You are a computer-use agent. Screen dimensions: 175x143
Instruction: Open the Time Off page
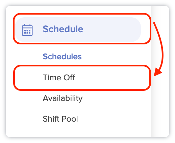point(59,78)
